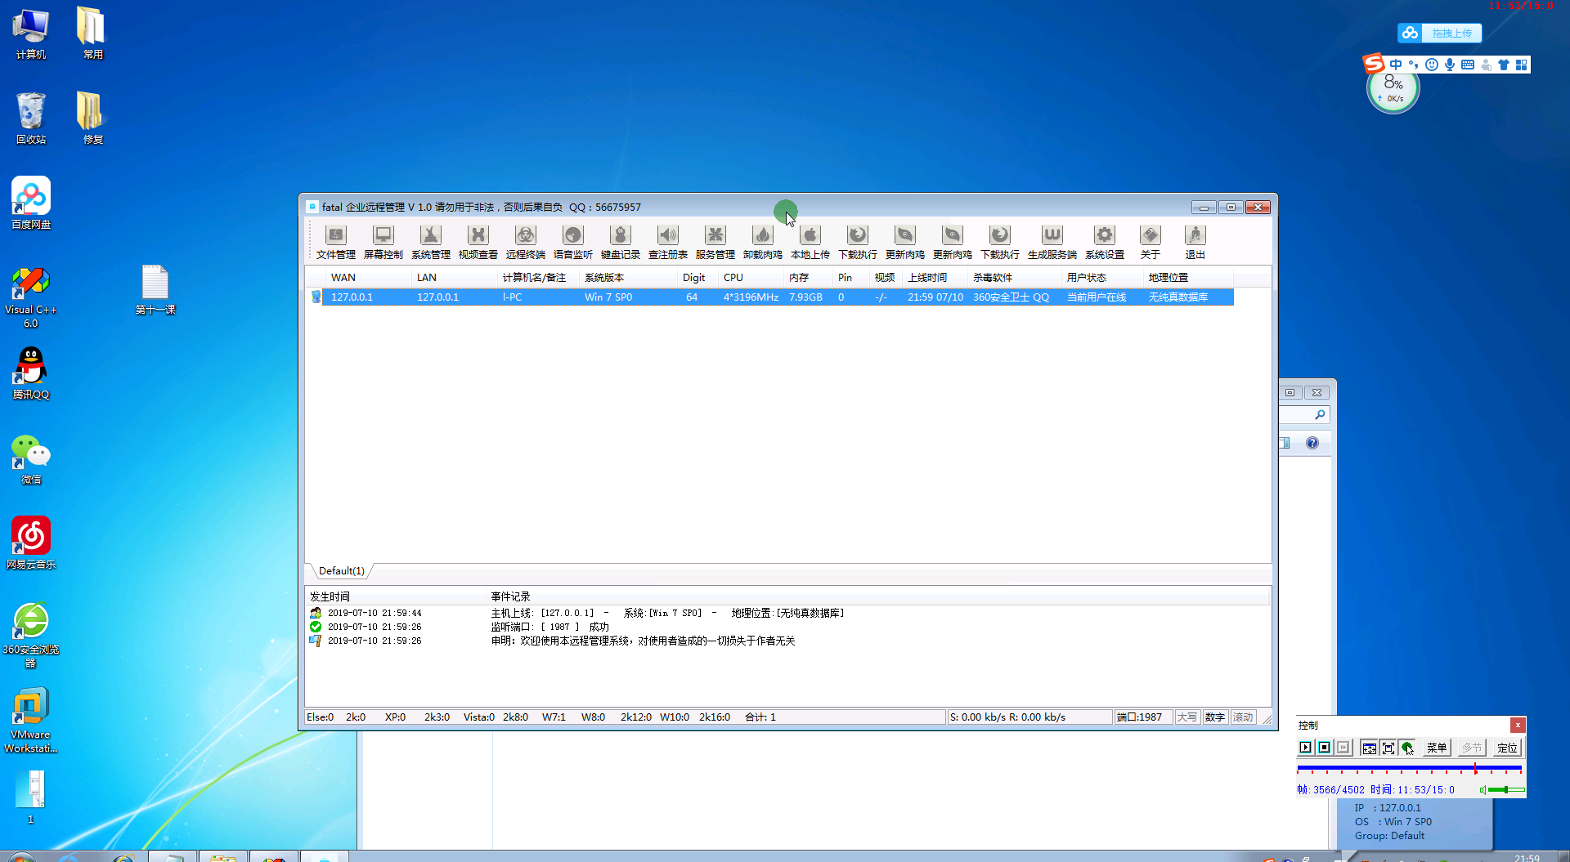Switch the Sogou 中 language mode
This screenshot has height=862, width=1570.
click(1396, 65)
